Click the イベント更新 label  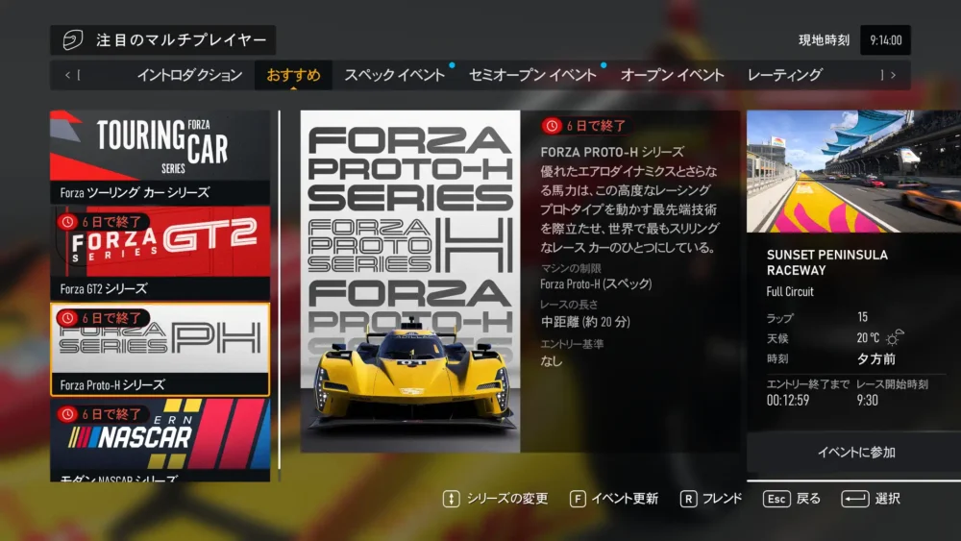click(x=626, y=499)
